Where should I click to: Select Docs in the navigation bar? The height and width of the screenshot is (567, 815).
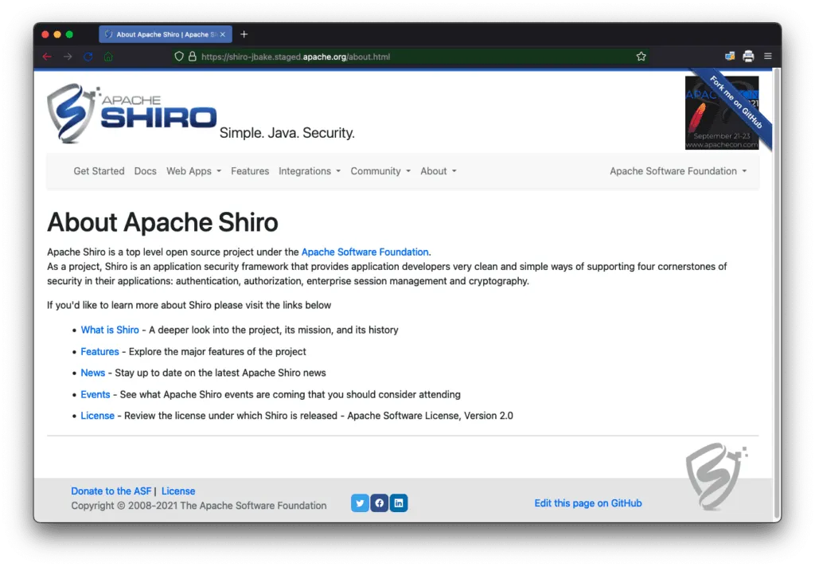coord(146,171)
